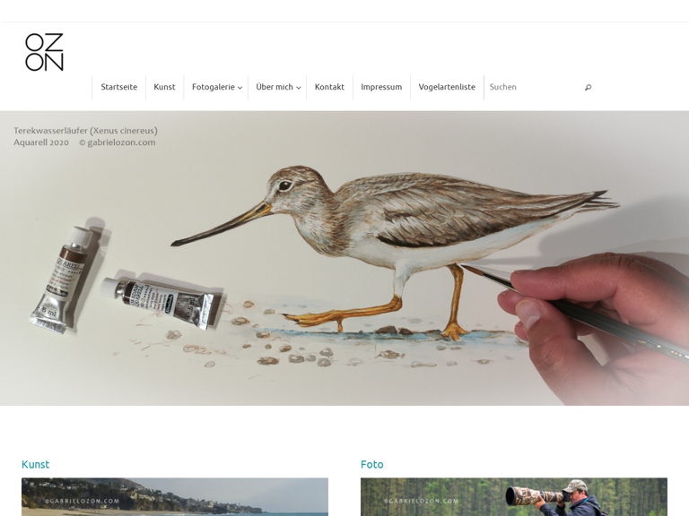Click the hand holding paintbrush in the banner
This screenshot has height=516, width=689.
pyautogui.click(x=589, y=326)
